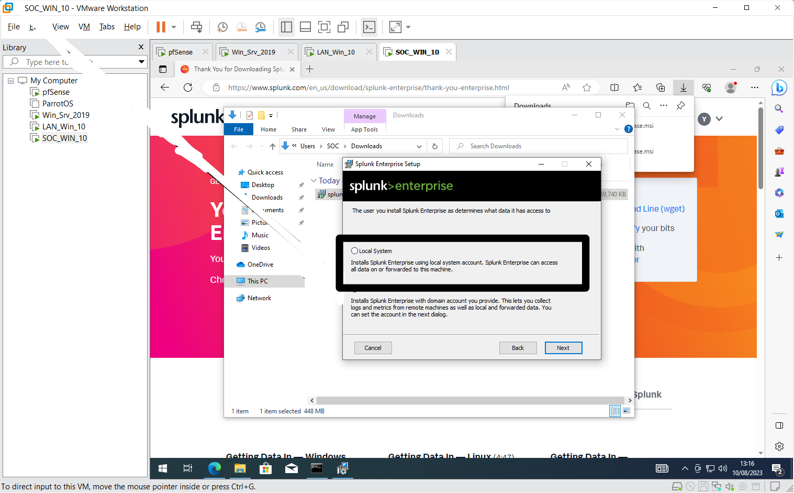The image size is (794, 493).
Task: Open Bing chat icon in Edge sidebar
Action: coord(779,87)
